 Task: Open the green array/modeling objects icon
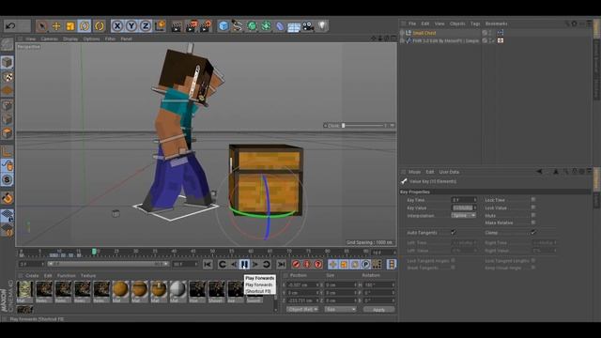click(x=266, y=26)
